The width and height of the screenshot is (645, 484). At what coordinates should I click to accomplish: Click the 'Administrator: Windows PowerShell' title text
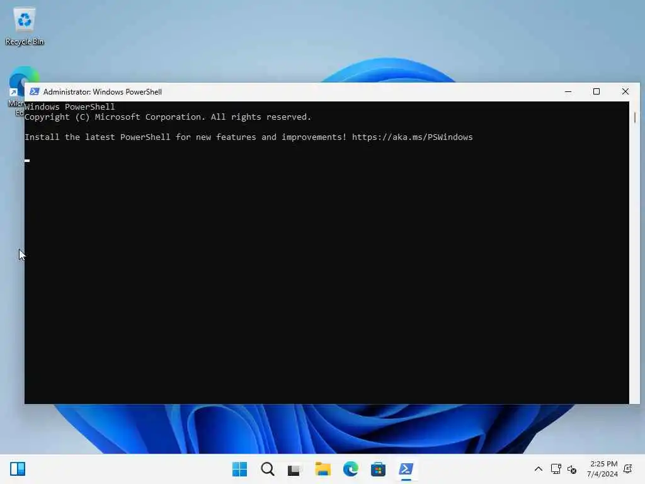click(x=103, y=92)
